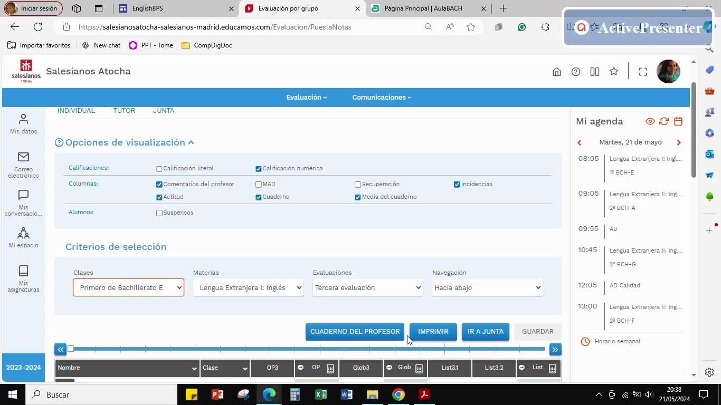
Task: Open the Windows Start menu
Action: tap(13, 394)
